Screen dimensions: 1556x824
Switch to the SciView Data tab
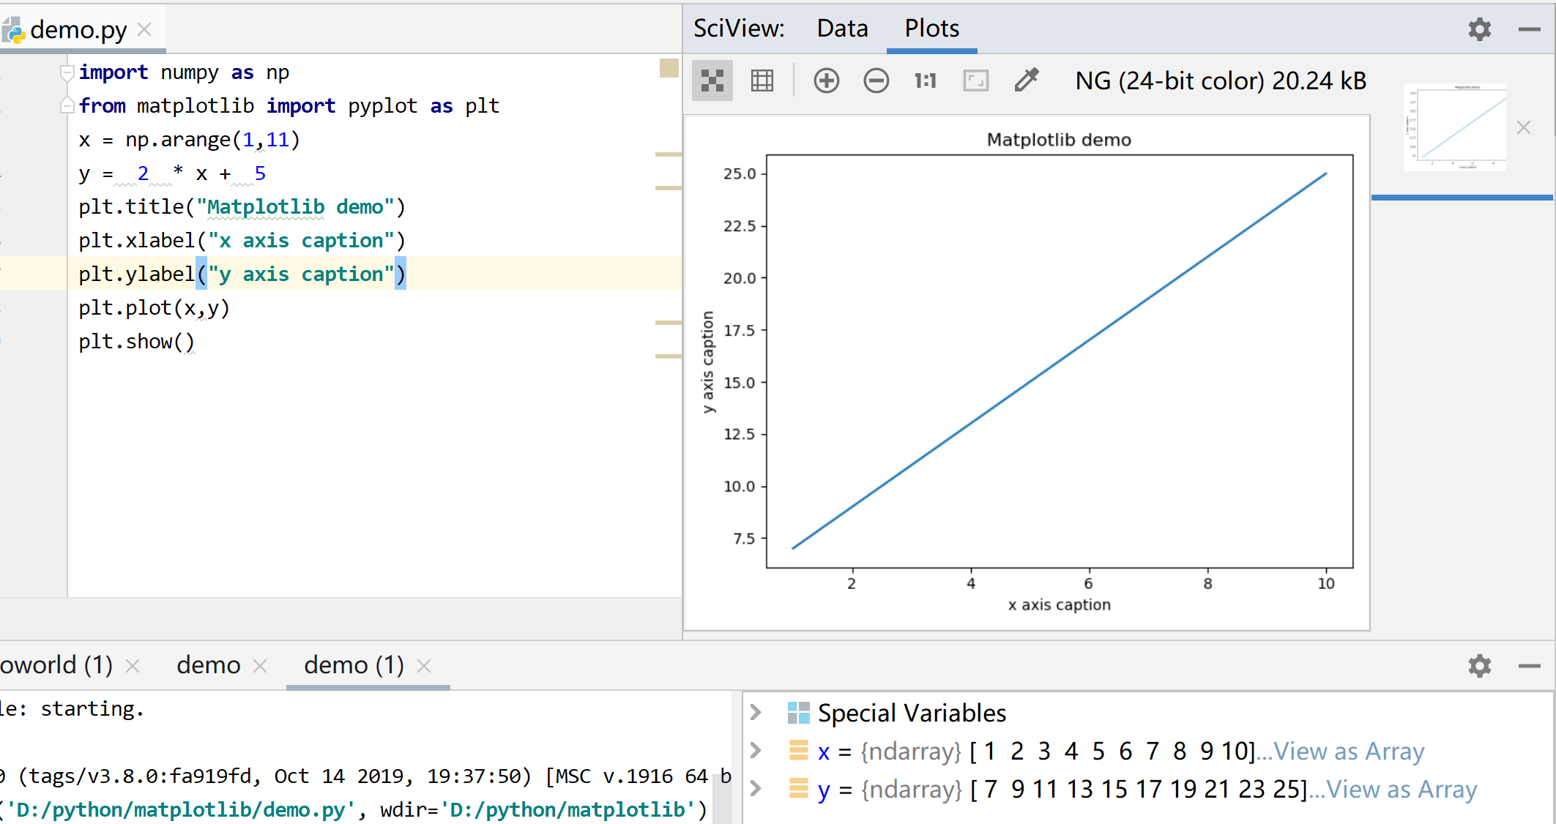click(842, 29)
